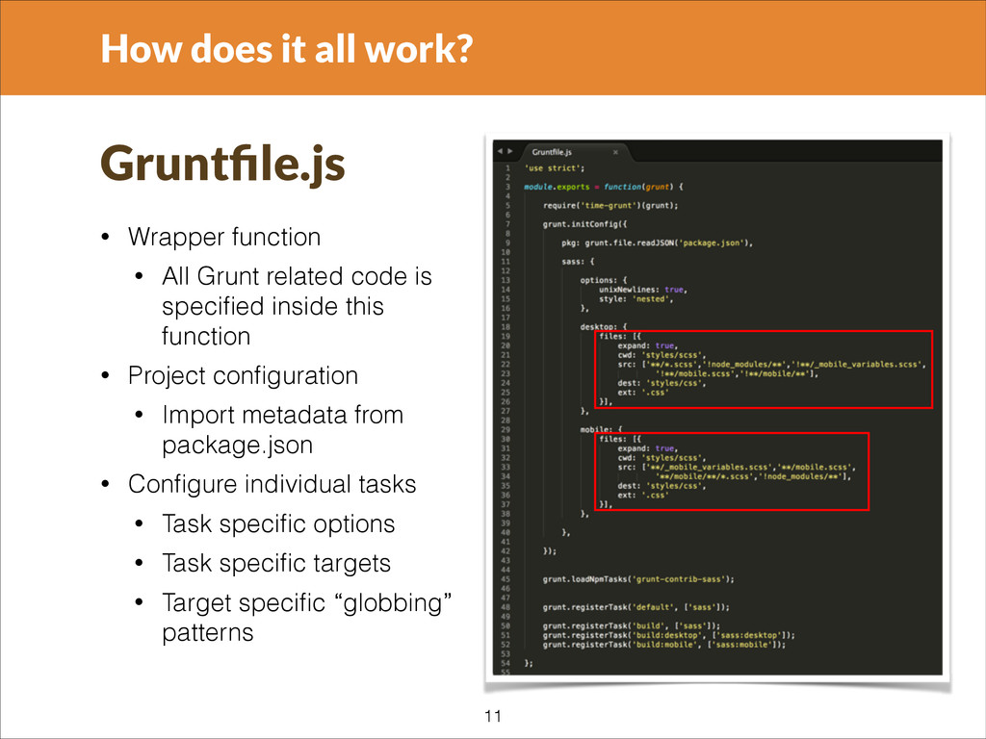Viewport: 986px width, 739px height.
Task: Click mobile src line starting '**/_mobile_variables.scss'
Action: 737,467
